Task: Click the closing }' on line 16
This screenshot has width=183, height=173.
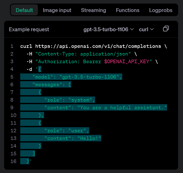Action: coord(29,161)
